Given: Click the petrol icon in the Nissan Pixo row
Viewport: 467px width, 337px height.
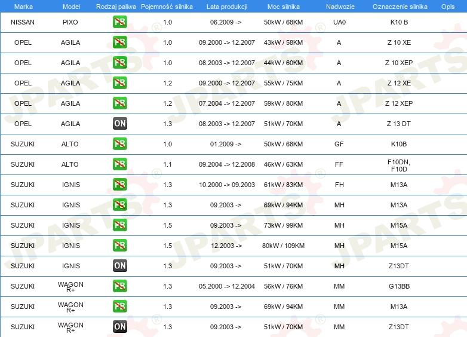Looking at the screenshot, I should click(119, 22).
